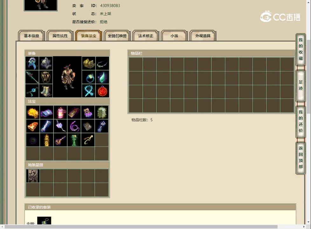Inspect the gray smoky cloud equipment icon
The width and height of the screenshot is (311, 229).
(46, 63)
